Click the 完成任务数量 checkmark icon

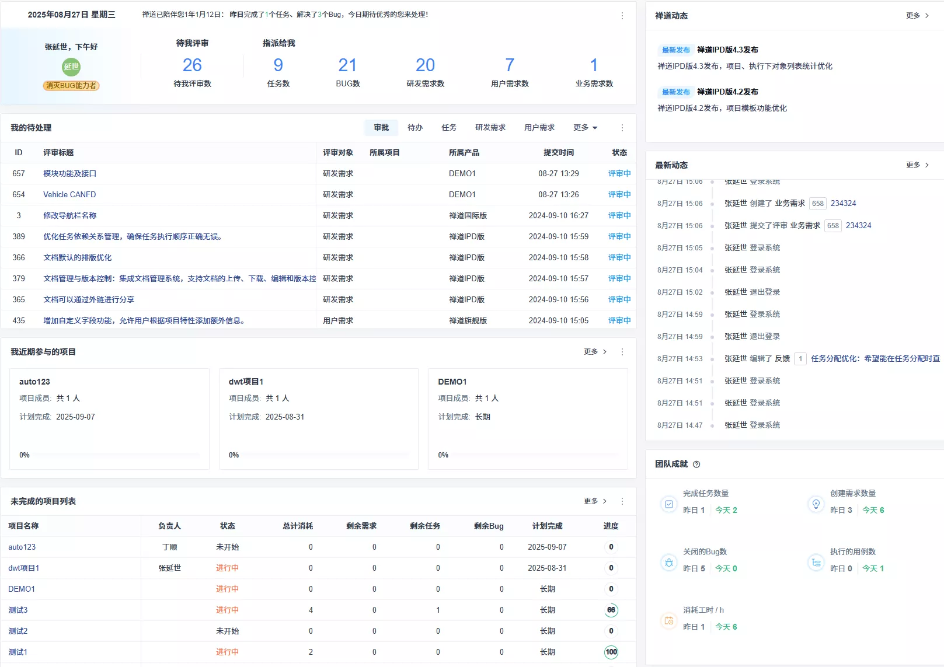click(x=669, y=504)
